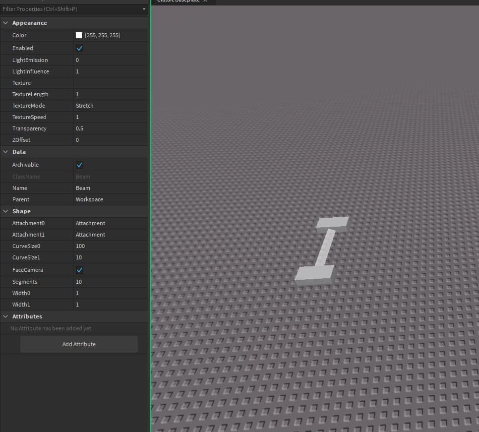Image resolution: width=479 pixels, height=432 pixels.
Task: Select the TextureMode Stretch value
Action: click(x=110, y=106)
